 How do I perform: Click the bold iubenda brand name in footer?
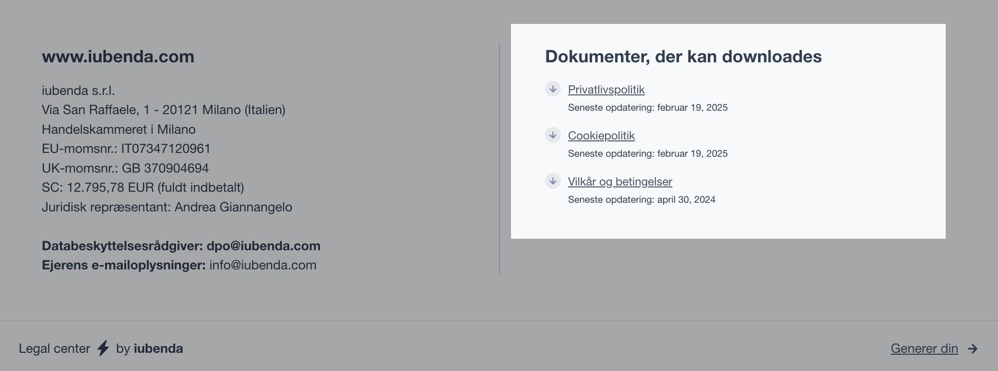[158, 348]
